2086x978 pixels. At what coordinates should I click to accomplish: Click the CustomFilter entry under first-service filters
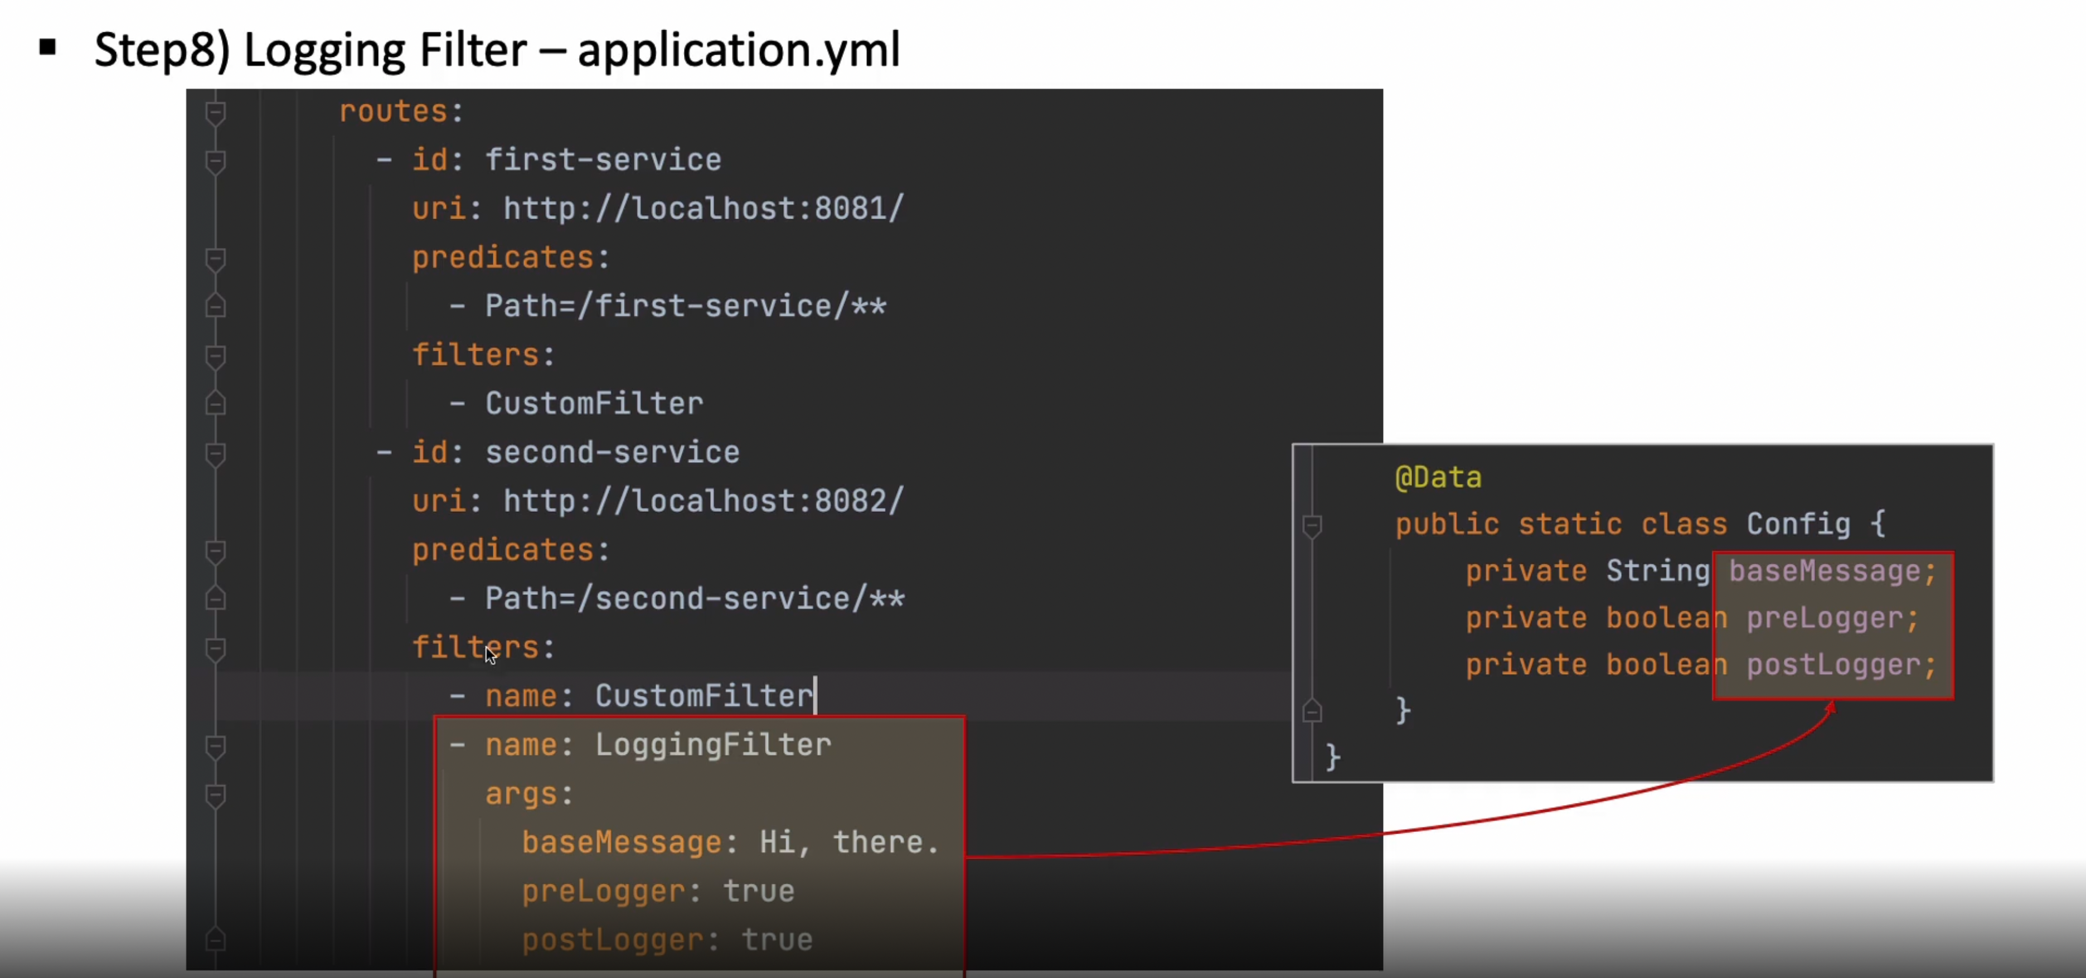594,403
